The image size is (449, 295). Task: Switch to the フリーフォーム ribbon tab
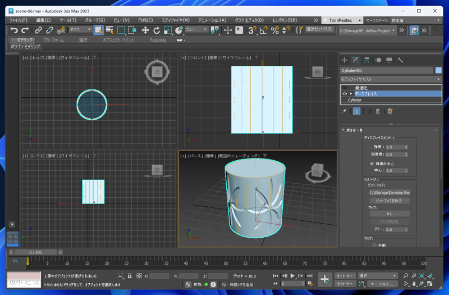coord(53,40)
